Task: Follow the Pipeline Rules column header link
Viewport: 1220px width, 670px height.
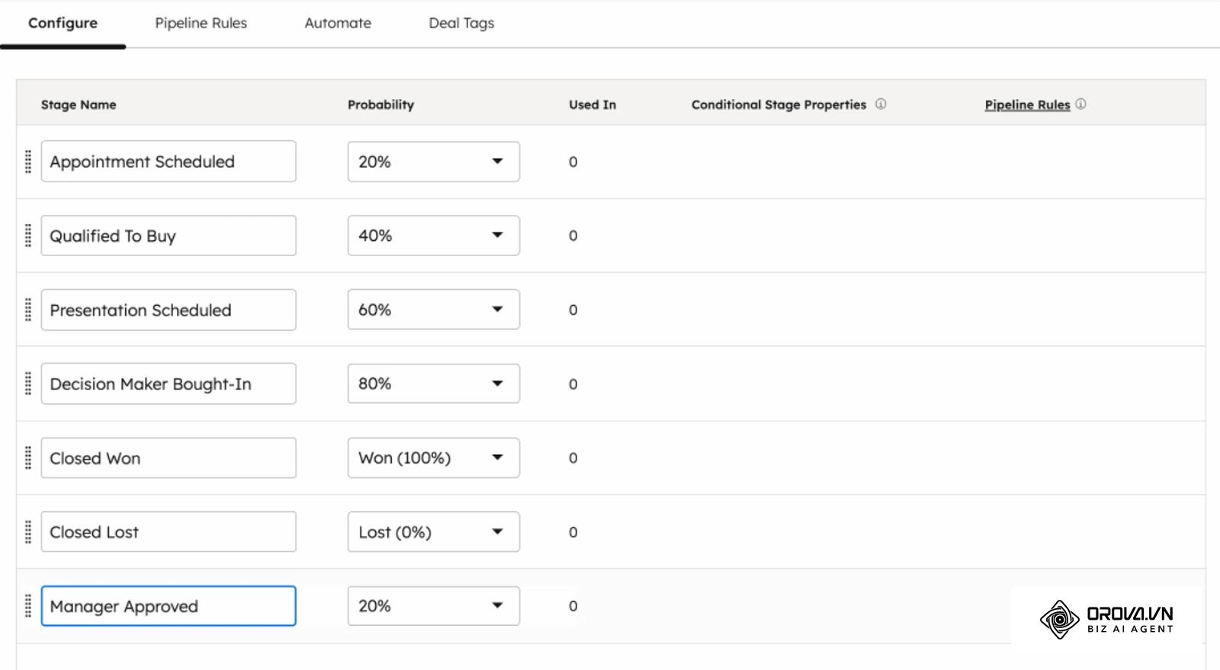Action: (x=1027, y=104)
